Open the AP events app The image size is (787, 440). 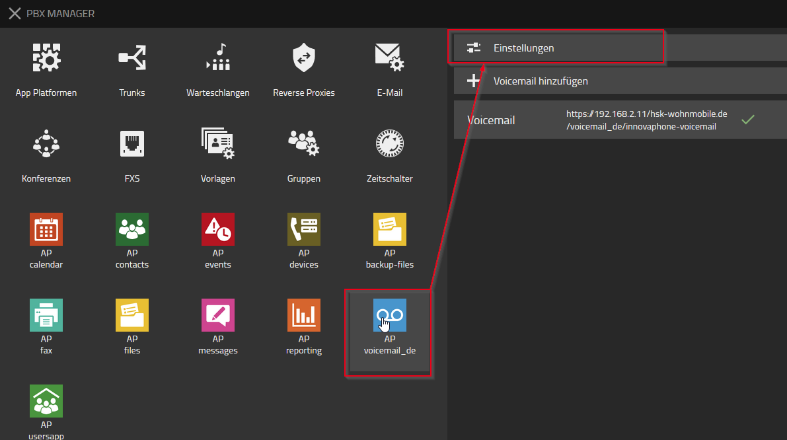pos(218,229)
